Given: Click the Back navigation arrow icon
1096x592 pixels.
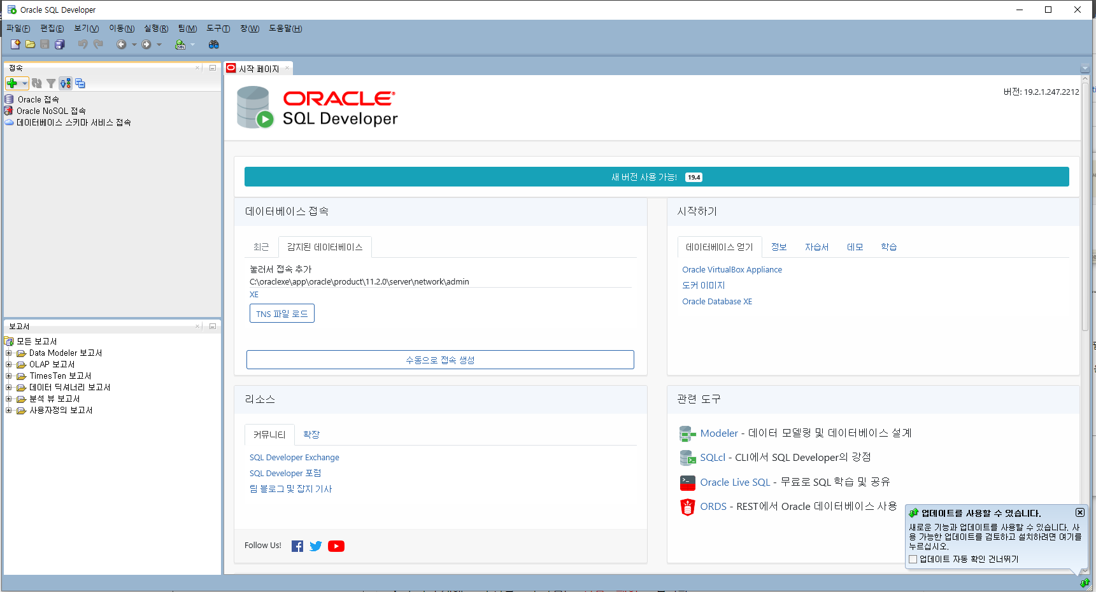Looking at the screenshot, I should pyautogui.click(x=122, y=45).
